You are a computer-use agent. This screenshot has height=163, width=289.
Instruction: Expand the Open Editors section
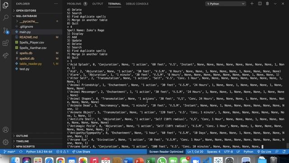(x=26, y=11)
